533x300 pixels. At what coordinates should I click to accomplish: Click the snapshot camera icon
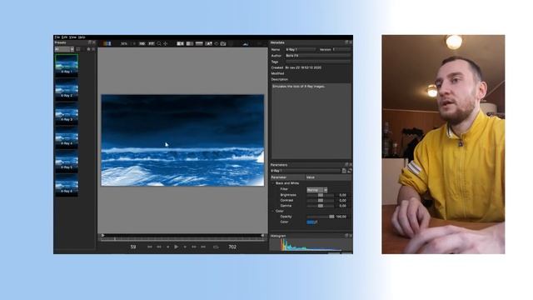(x=223, y=43)
